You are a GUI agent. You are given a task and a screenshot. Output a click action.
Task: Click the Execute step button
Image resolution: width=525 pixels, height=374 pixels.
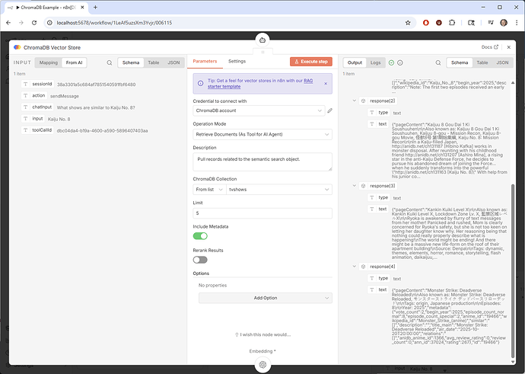click(311, 62)
